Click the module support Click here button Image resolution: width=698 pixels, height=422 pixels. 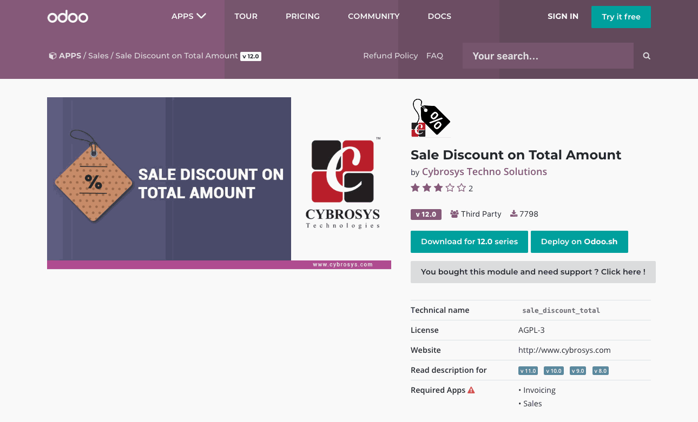[x=533, y=272]
